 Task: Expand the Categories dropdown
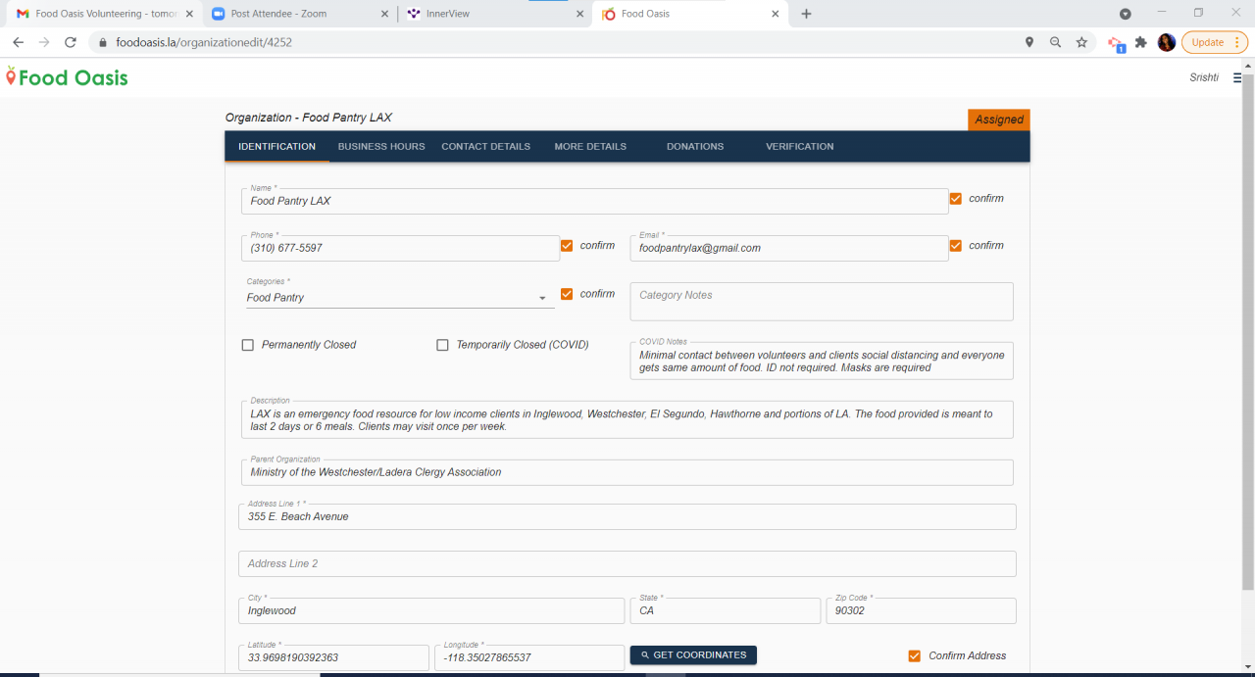(x=398, y=298)
